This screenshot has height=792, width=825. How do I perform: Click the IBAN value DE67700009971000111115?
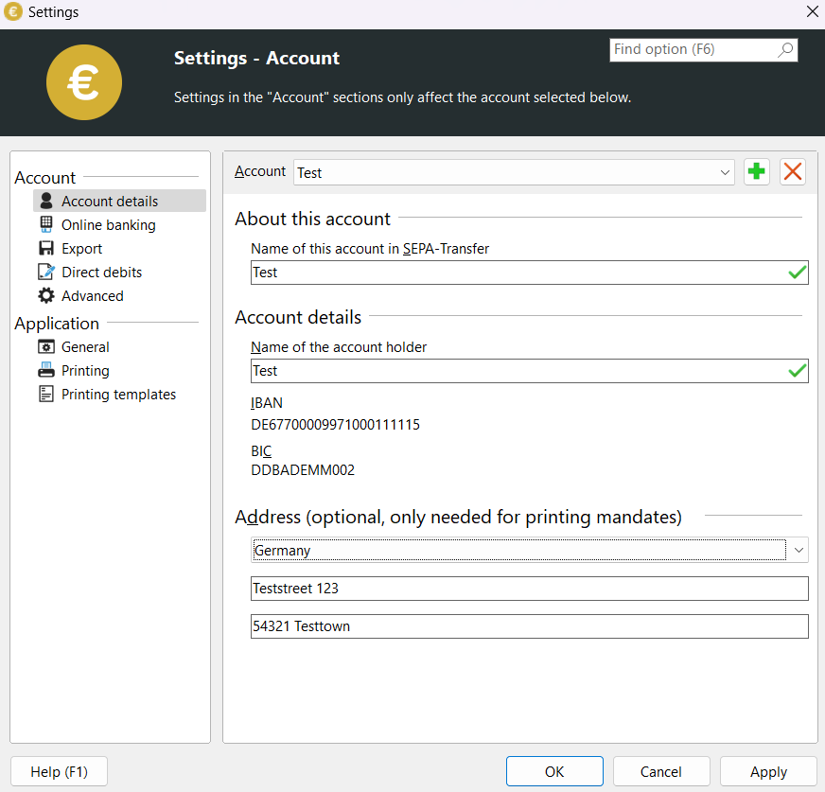335,425
